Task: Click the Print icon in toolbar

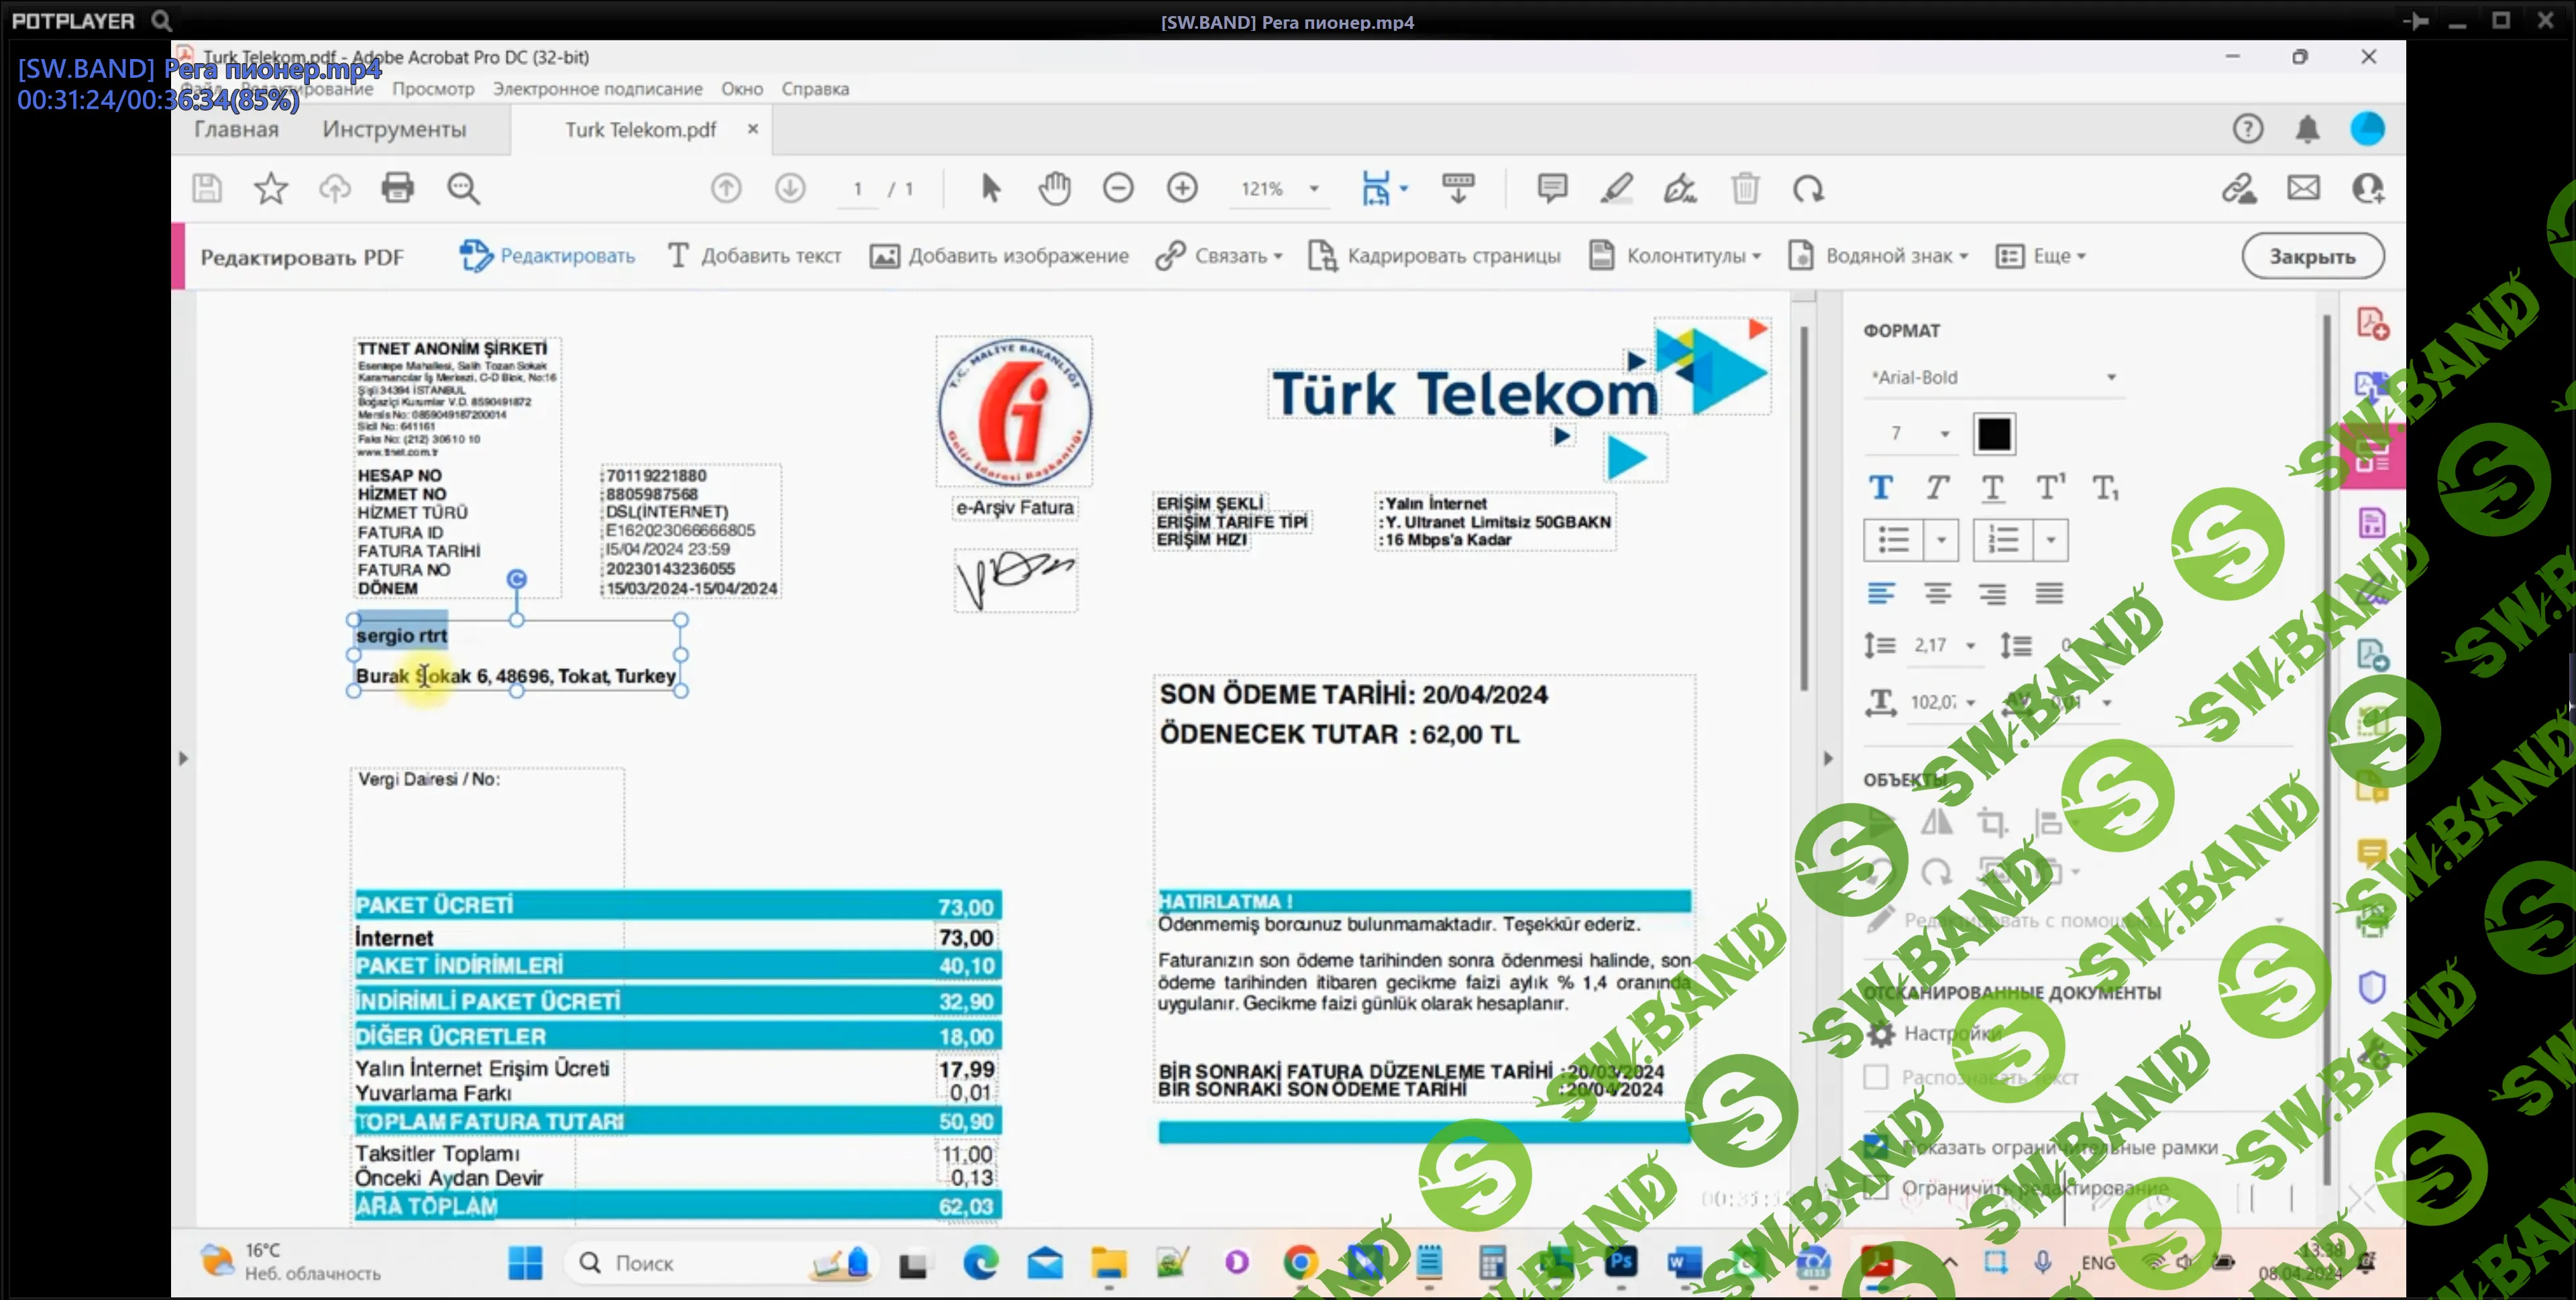Action: pos(397,188)
